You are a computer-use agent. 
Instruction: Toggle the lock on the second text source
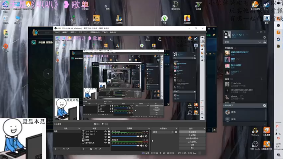click(x=109, y=134)
